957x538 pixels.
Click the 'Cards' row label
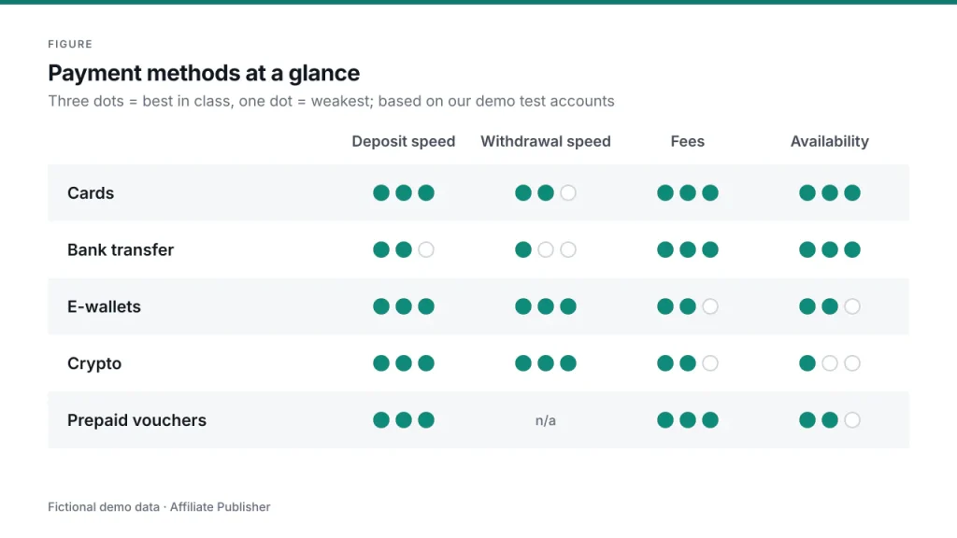(91, 192)
